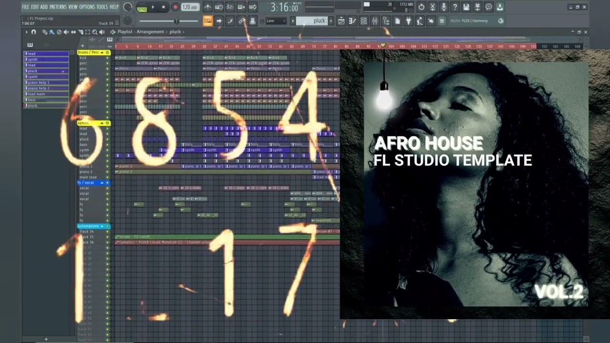Toggle the metronome icon

click(x=208, y=7)
